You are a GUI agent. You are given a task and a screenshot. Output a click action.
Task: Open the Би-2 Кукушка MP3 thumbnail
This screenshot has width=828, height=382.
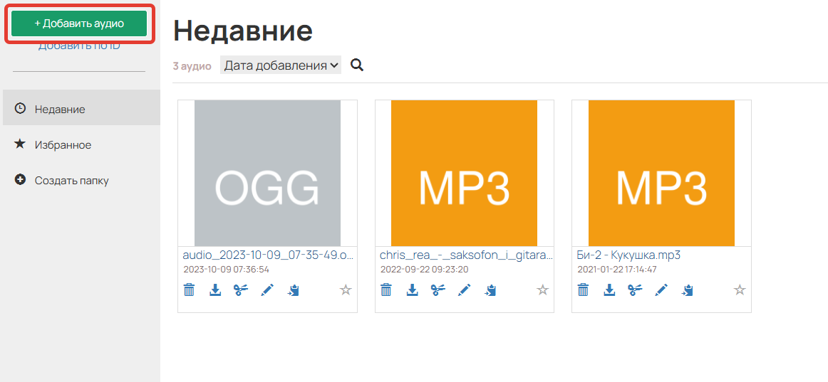[661, 173]
